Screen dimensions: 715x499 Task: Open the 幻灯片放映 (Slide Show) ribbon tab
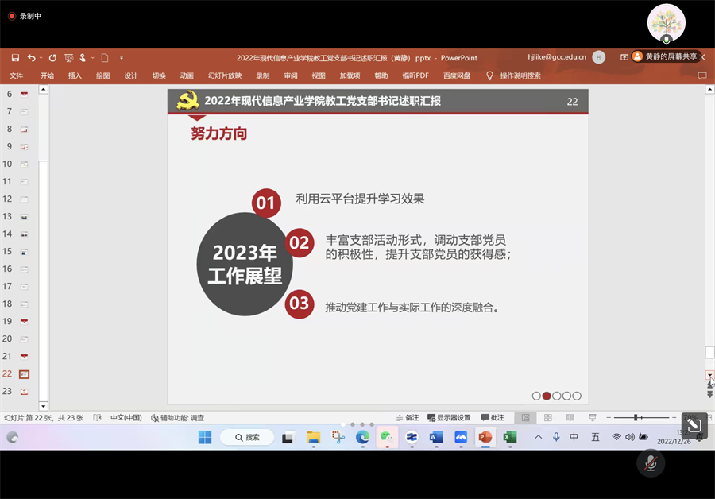(225, 75)
